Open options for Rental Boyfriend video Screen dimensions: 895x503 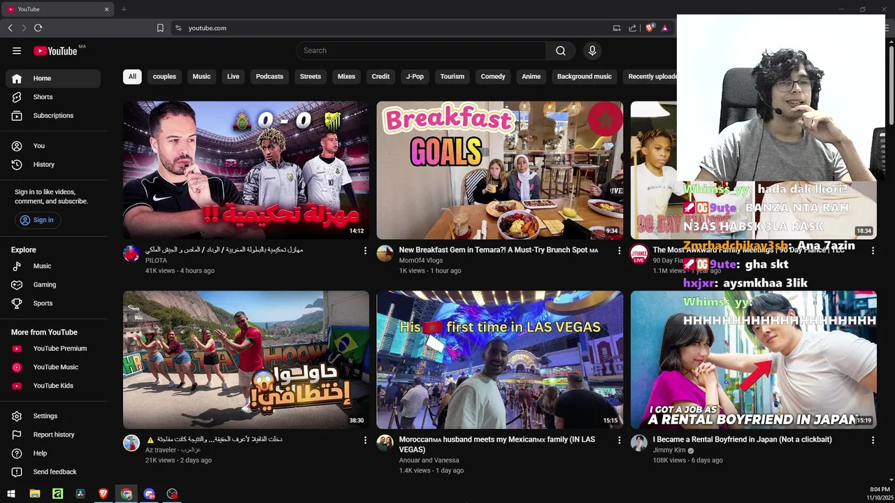[873, 440]
